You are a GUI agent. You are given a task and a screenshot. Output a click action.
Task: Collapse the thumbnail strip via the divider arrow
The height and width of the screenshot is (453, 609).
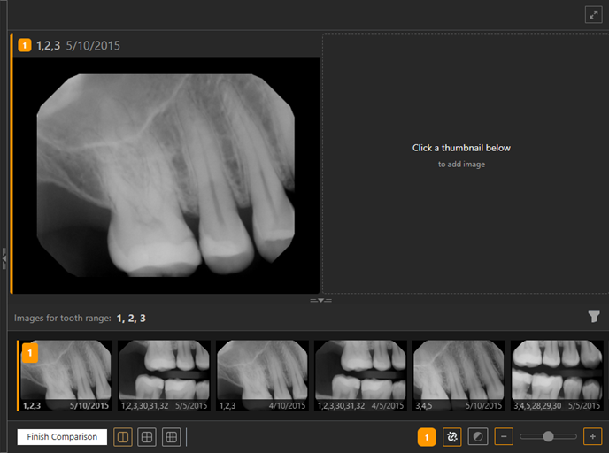tap(320, 301)
